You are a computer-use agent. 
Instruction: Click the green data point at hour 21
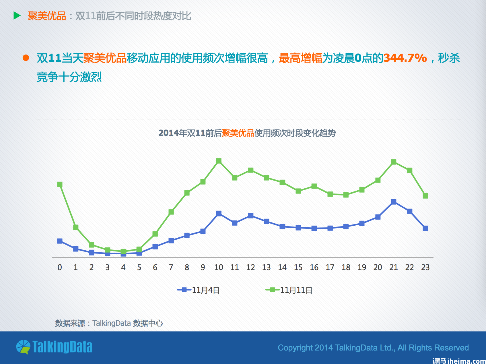coord(394,162)
